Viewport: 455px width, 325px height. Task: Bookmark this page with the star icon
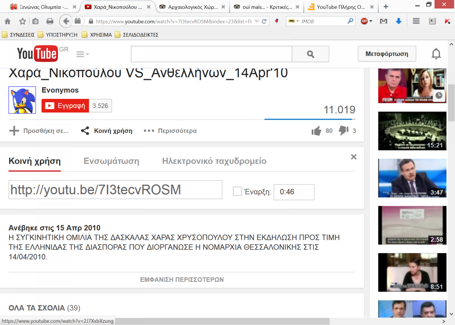[x=22, y=21]
